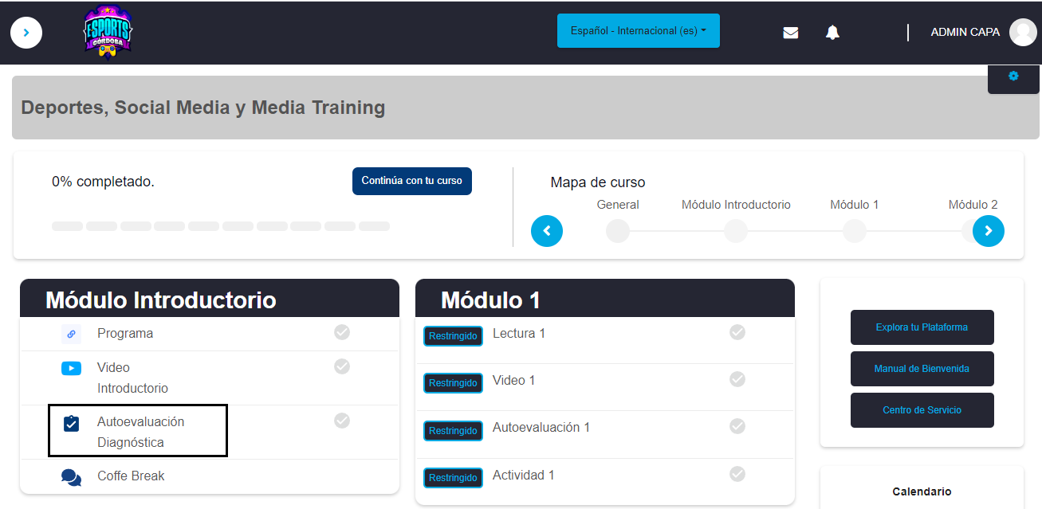Image resolution: width=1042 pixels, height=509 pixels.
Task: Open the Coffe Break forum
Action: pos(131,476)
